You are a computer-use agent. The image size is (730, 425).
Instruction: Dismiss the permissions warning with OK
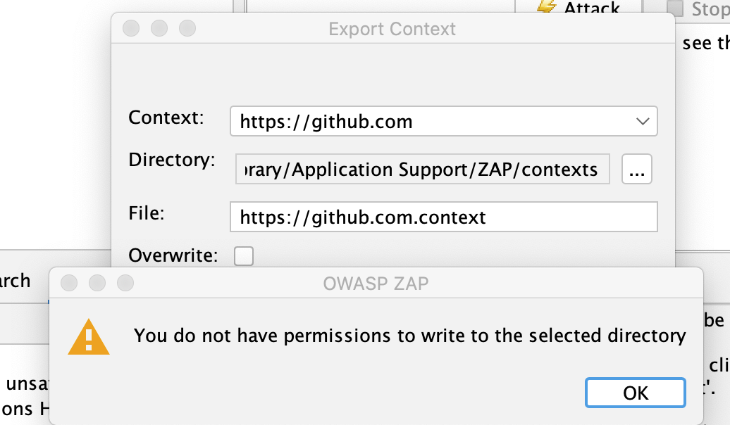tap(635, 393)
